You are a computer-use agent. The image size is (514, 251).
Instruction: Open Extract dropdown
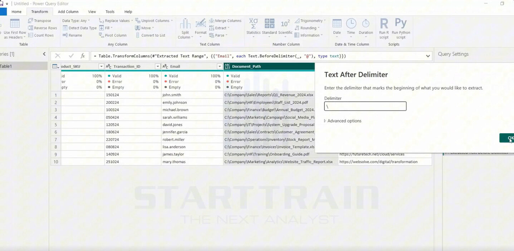point(219,28)
